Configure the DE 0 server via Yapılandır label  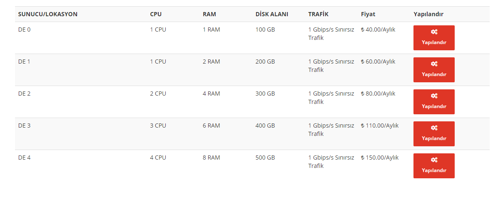[x=434, y=42]
